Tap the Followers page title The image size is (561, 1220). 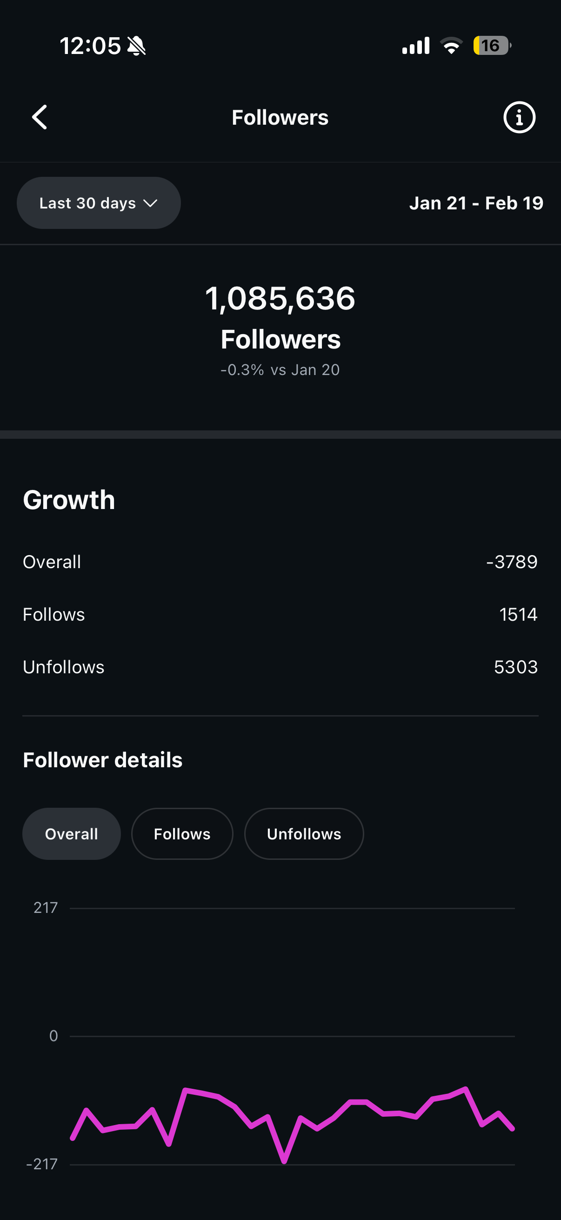pyautogui.click(x=280, y=117)
